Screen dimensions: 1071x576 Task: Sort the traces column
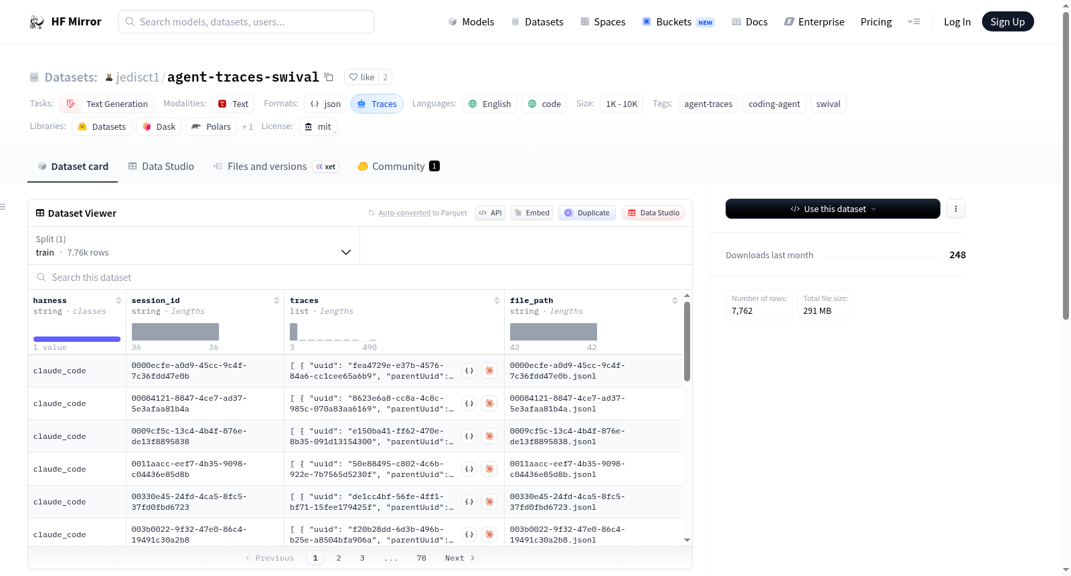[x=497, y=300]
